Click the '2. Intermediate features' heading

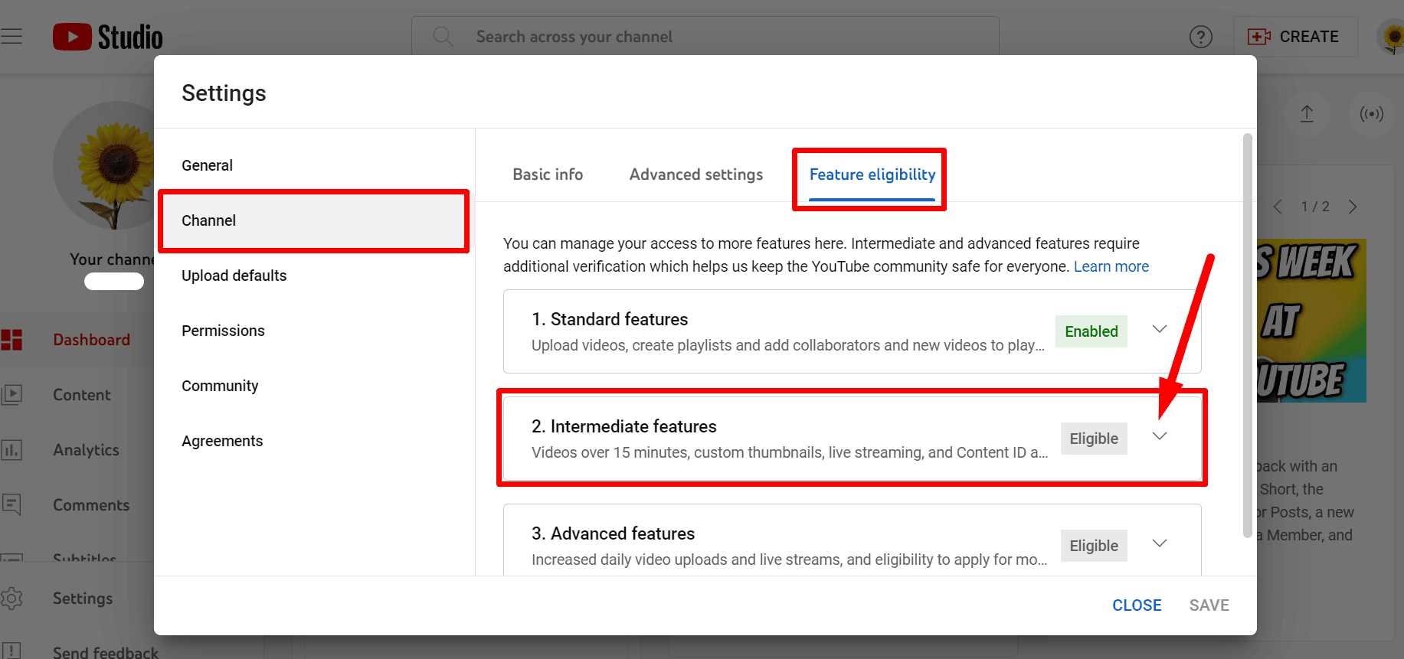[x=624, y=426]
